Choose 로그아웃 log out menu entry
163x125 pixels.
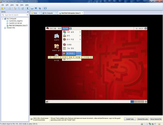click(72, 53)
